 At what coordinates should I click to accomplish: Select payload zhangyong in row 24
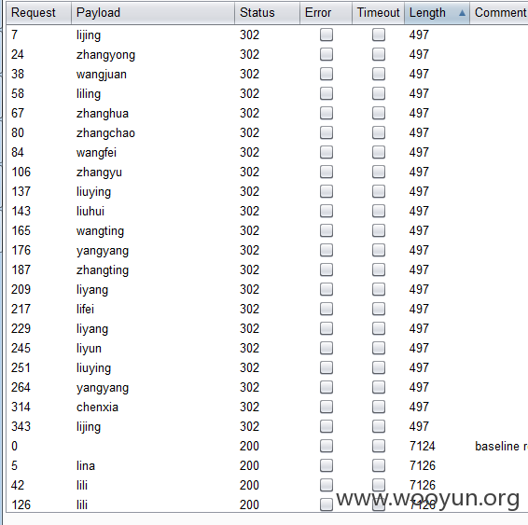[105, 55]
